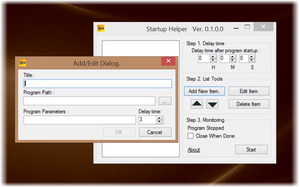Decrease the minutes (M) delay value
The image size is (299, 187).
[232, 60]
